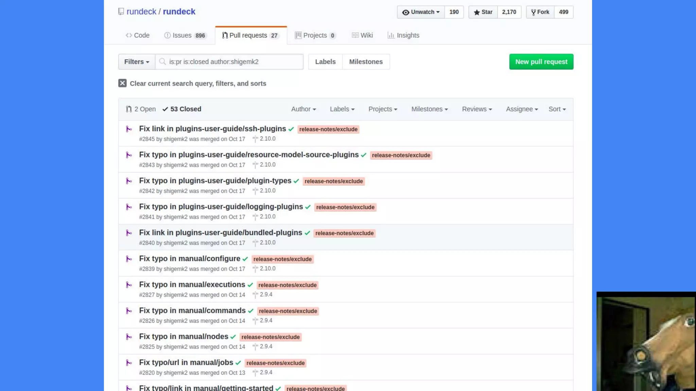Open the Unwatch dropdown
The image size is (696, 391).
(421, 12)
